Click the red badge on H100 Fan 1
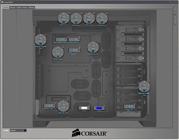 69,13
